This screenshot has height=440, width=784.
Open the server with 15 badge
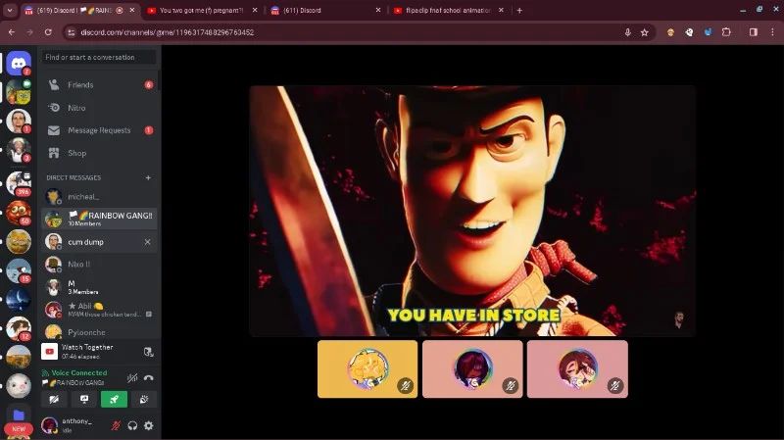pos(19,270)
